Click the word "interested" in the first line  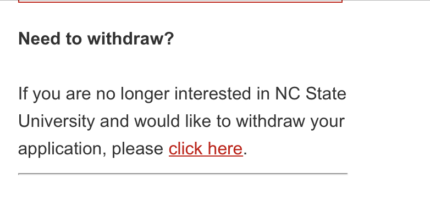213,94
